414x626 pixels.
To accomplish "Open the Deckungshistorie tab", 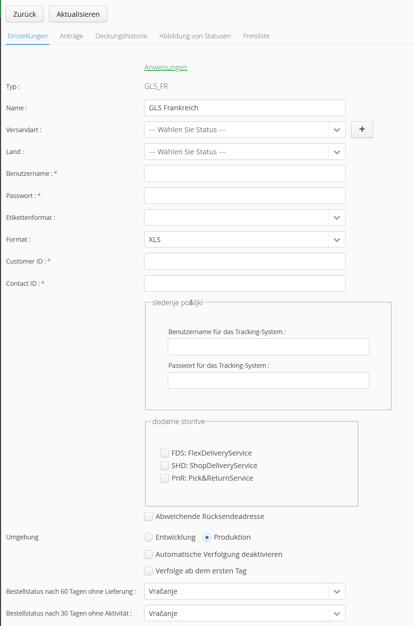I will coord(121,36).
